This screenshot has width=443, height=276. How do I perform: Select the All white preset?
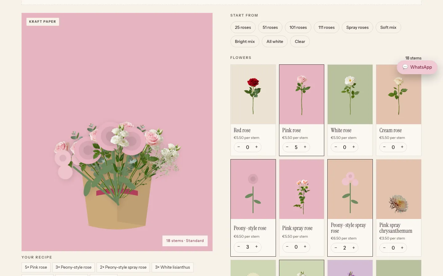[x=275, y=41]
